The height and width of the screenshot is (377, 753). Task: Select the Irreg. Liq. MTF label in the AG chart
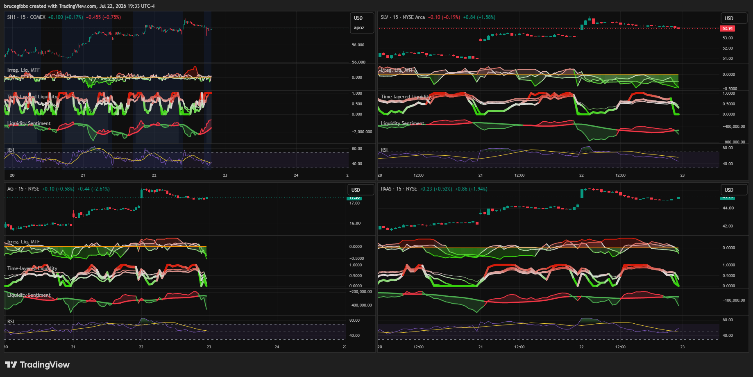tap(23, 242)
